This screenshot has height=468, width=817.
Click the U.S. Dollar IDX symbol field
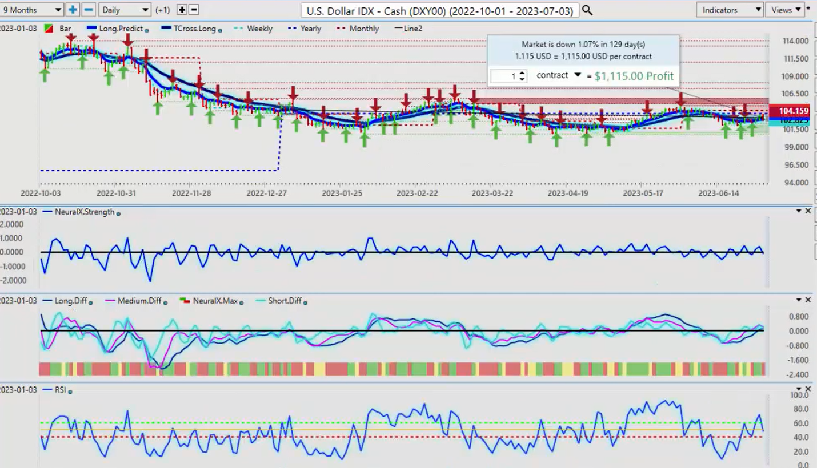[x=440, y=10]
